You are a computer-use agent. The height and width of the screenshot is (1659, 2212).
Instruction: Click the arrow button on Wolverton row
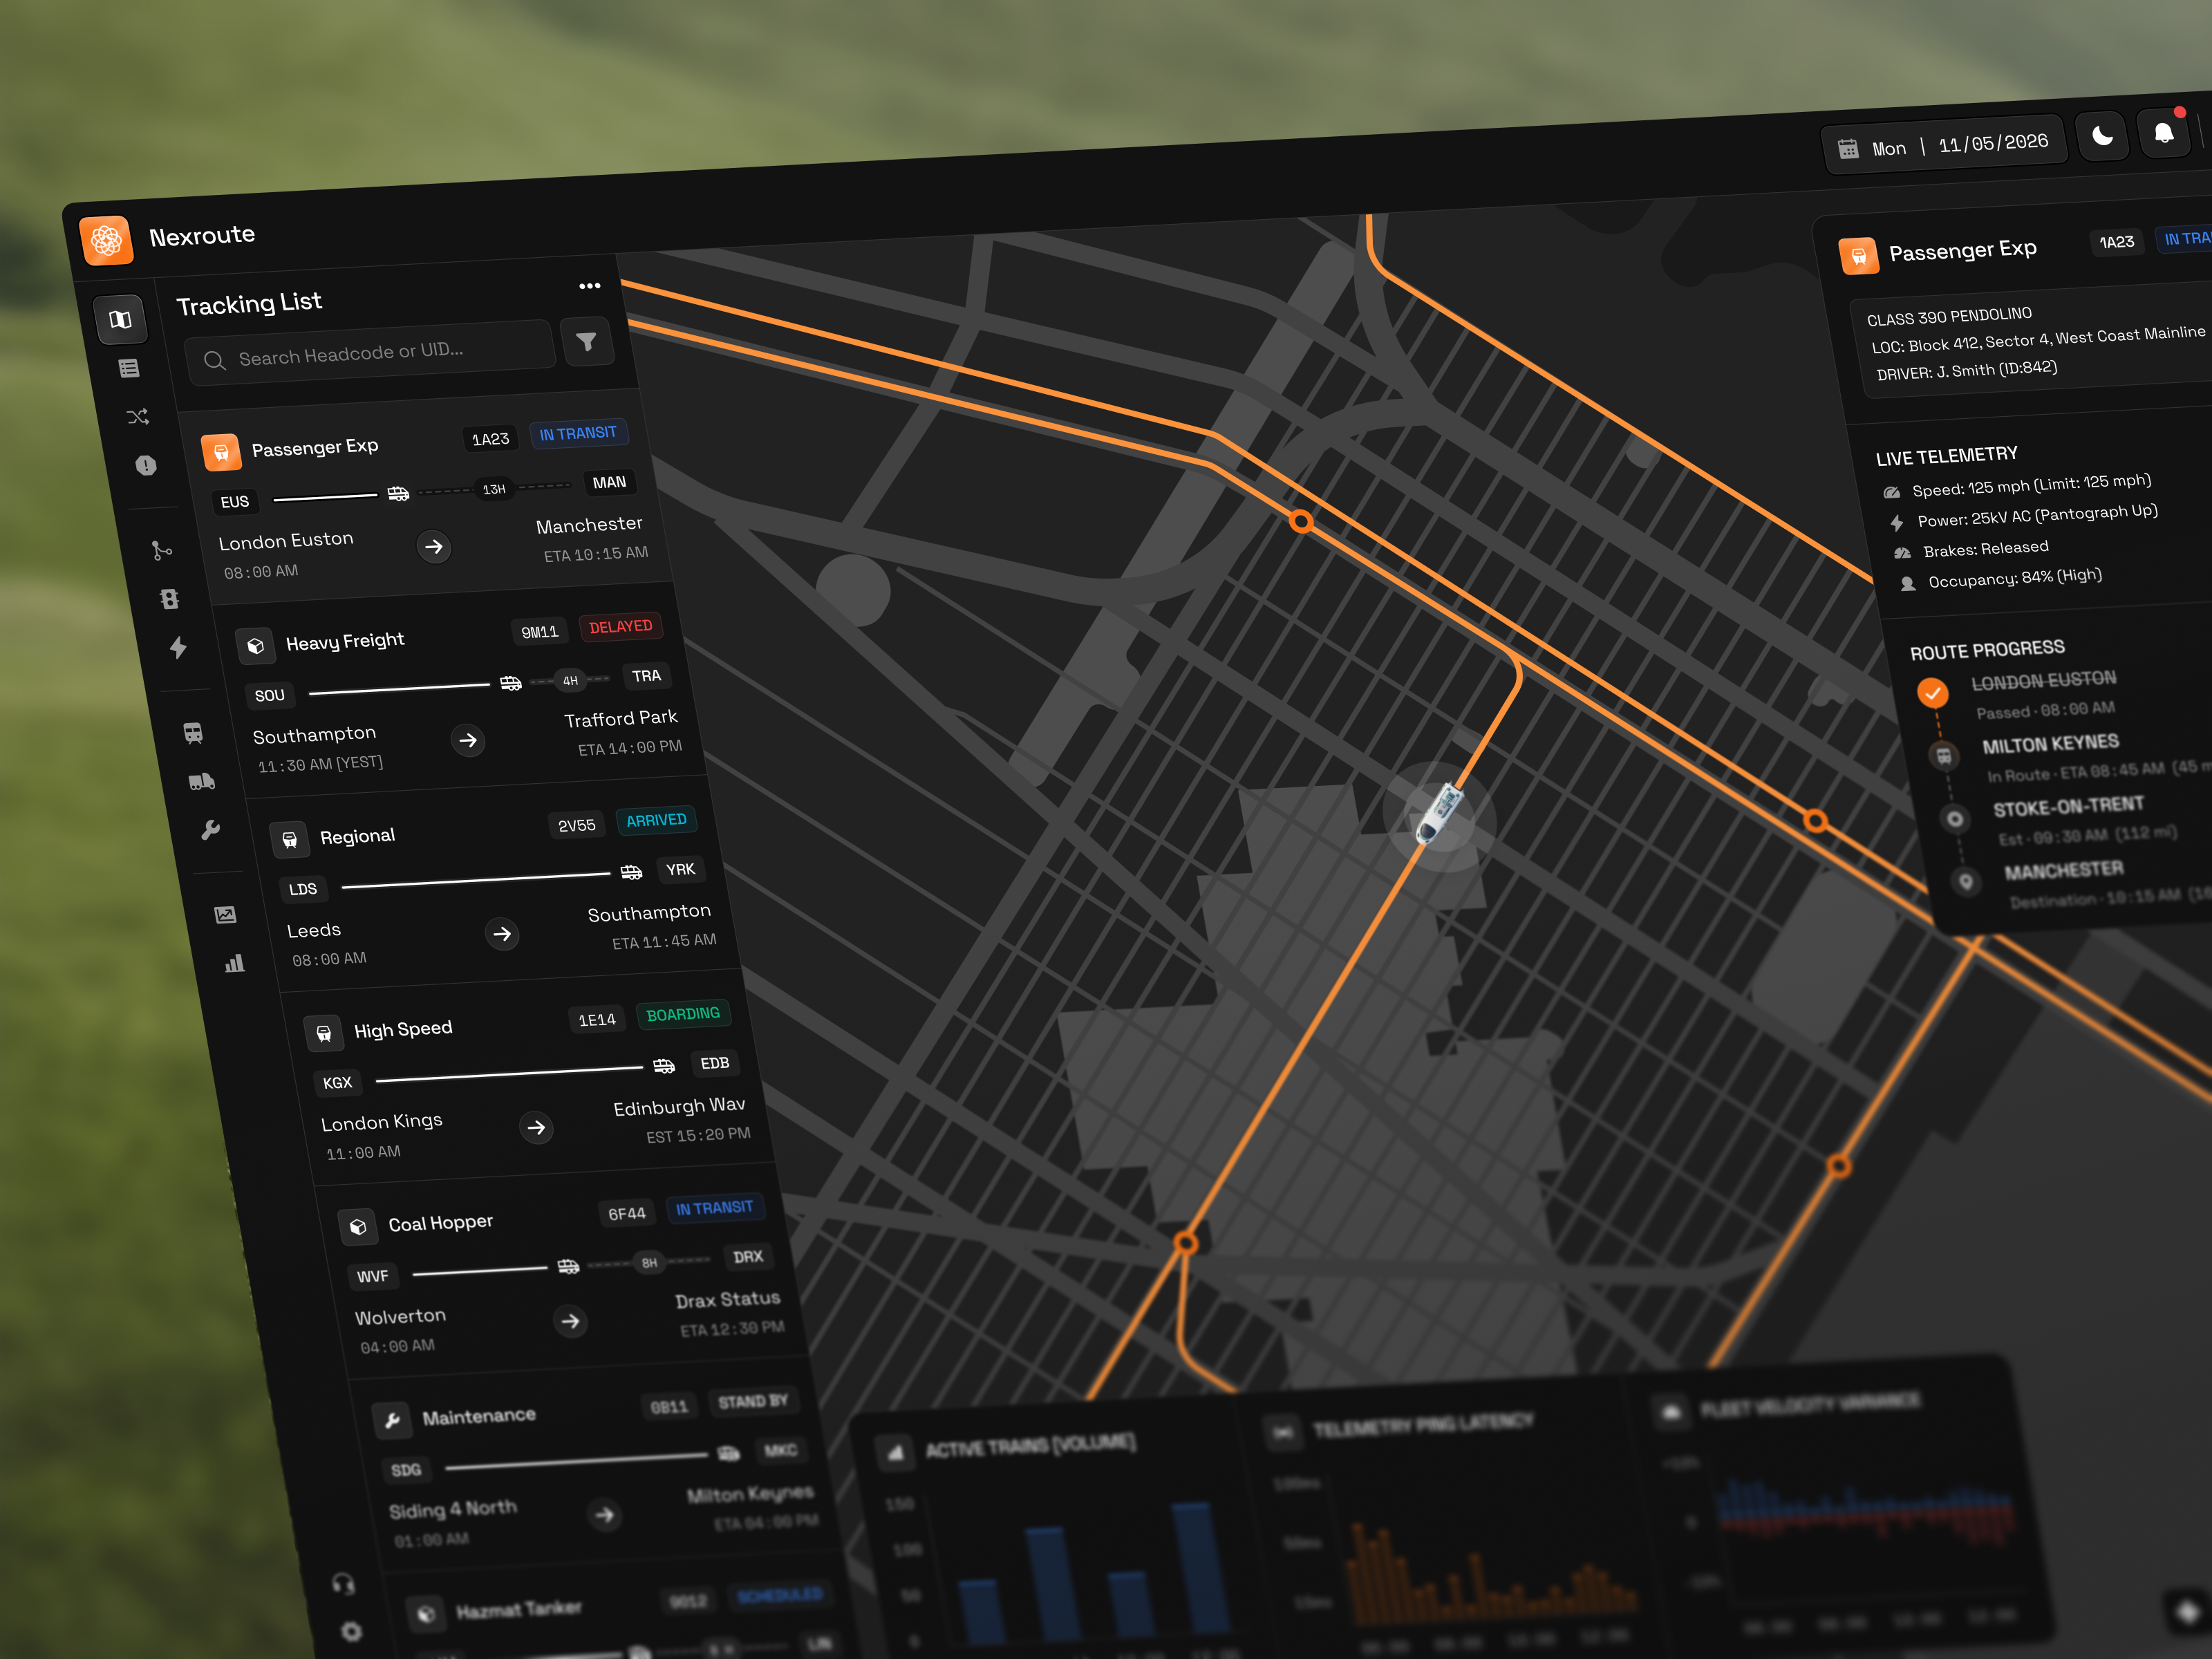click(x=570, y=1321)
